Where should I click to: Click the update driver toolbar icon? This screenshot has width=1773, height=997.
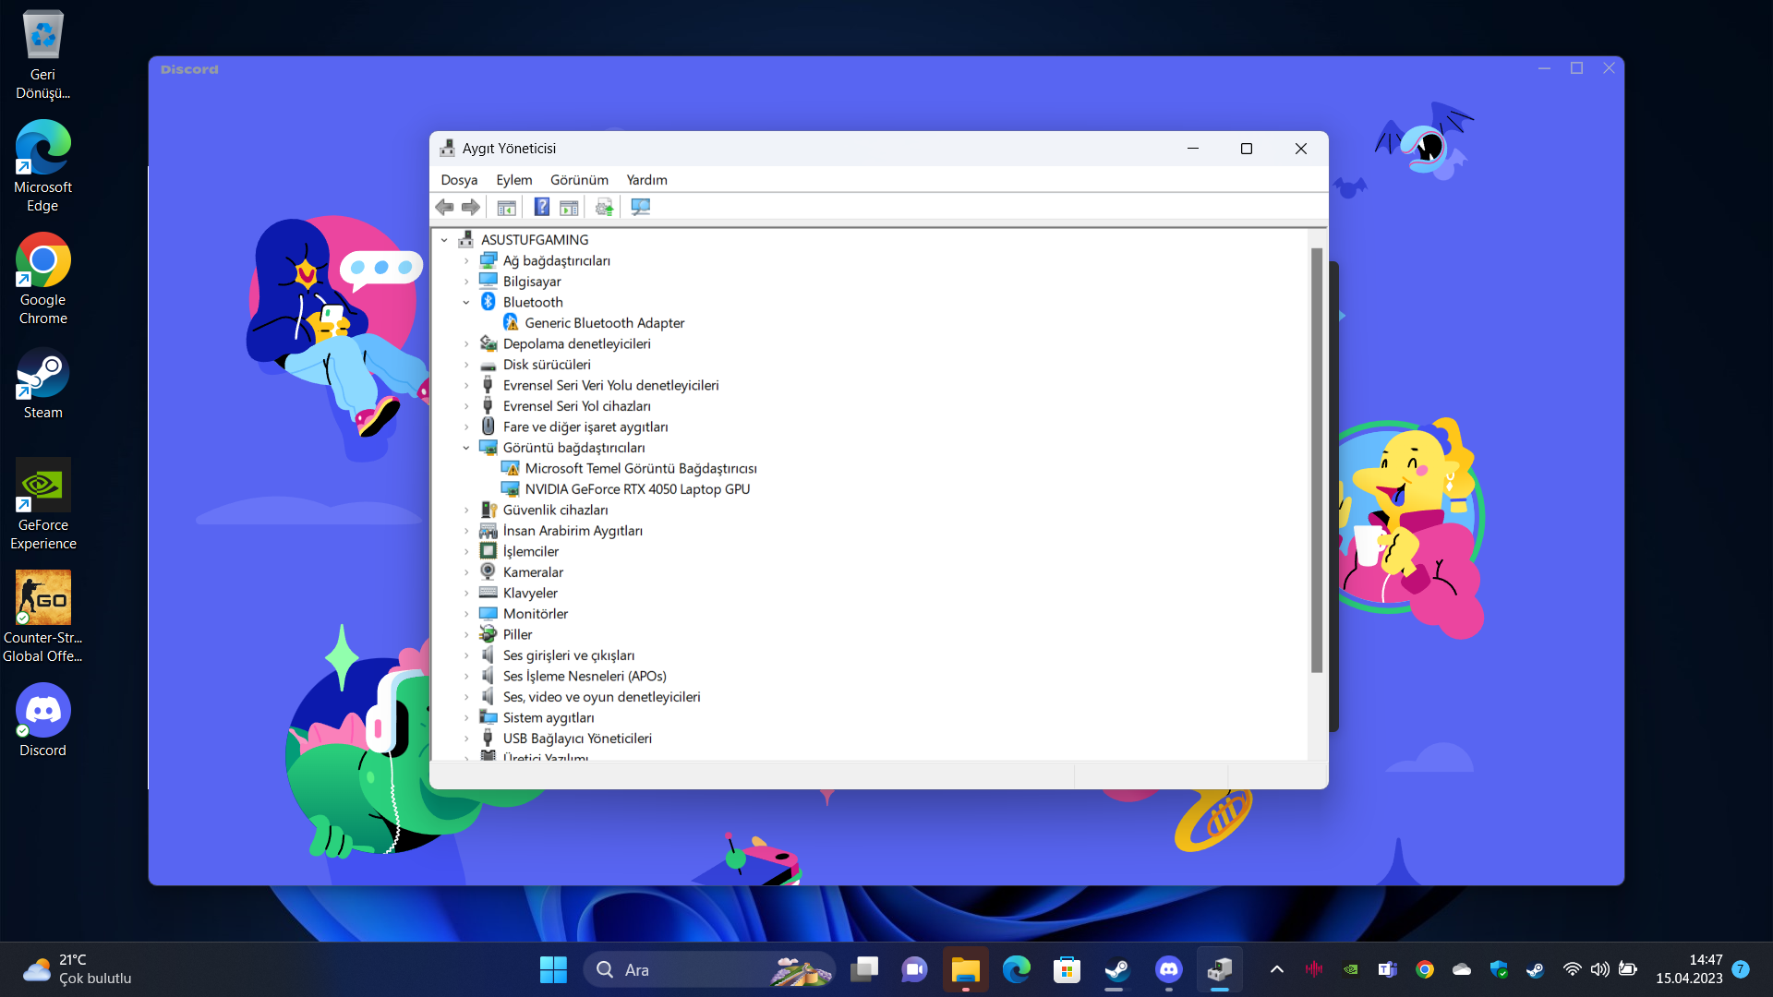tap(604, 207)
